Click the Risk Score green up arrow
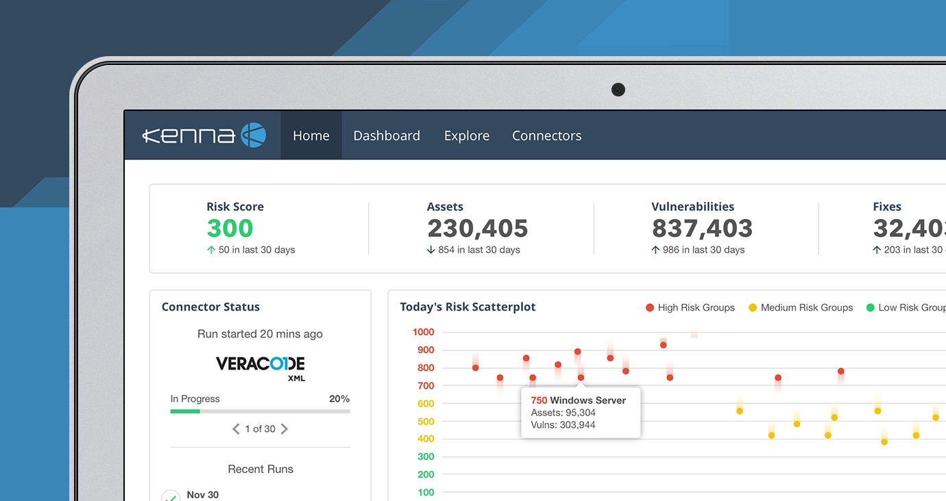 tap(211, 250)
